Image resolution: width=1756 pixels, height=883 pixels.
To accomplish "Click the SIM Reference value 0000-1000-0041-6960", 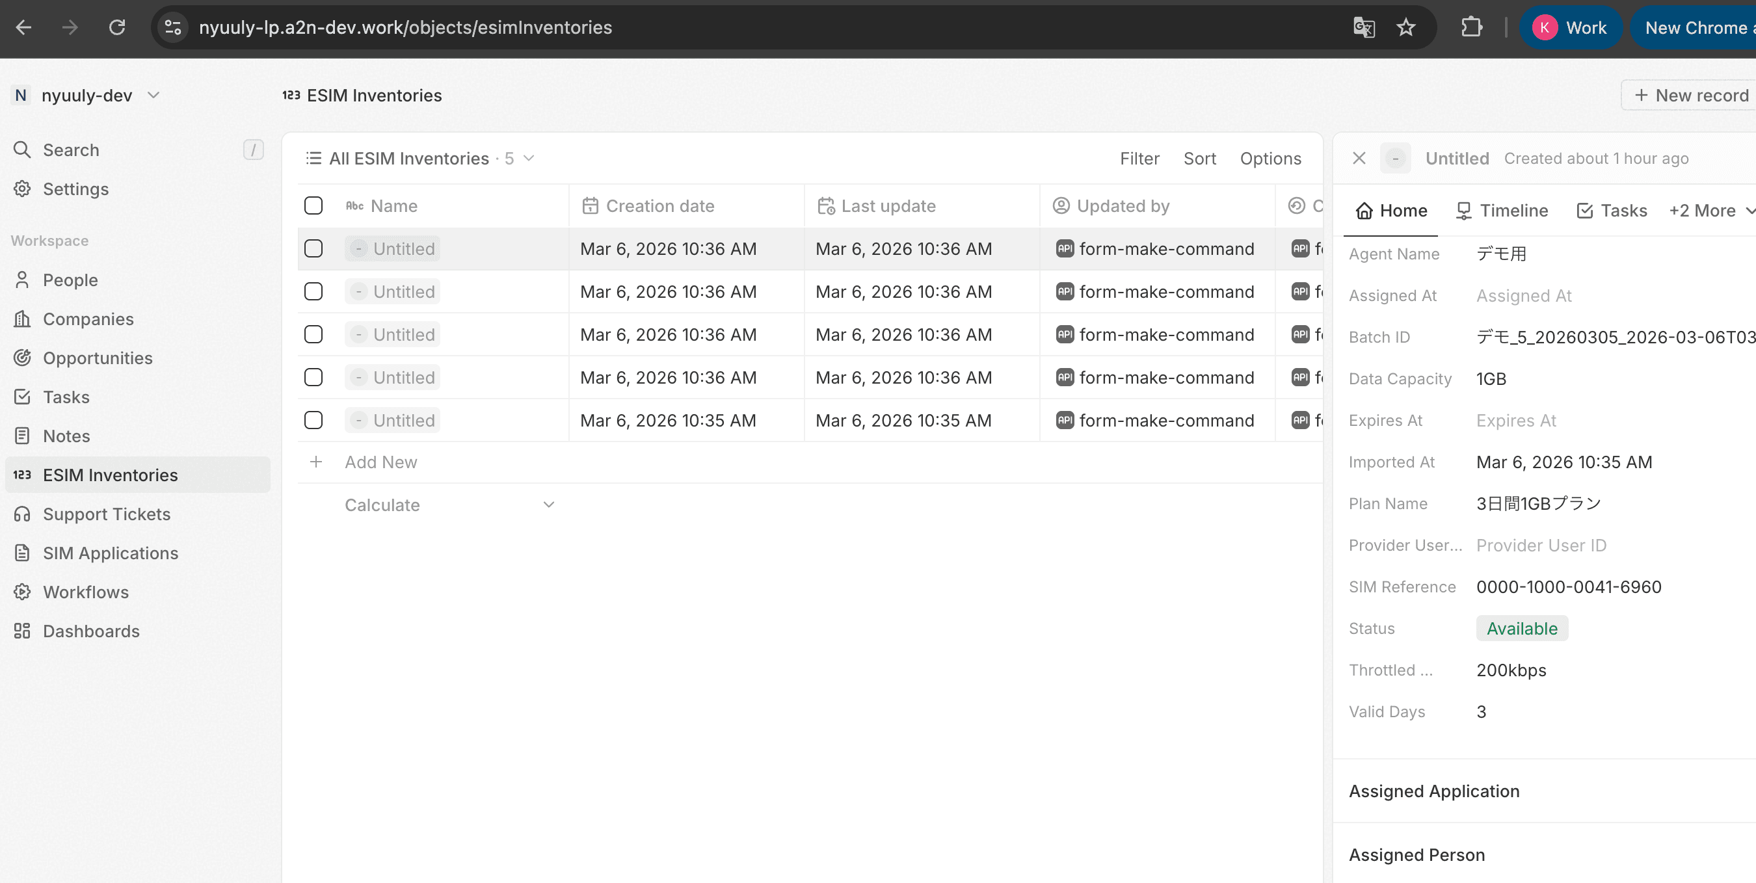I will (1569, 586).
